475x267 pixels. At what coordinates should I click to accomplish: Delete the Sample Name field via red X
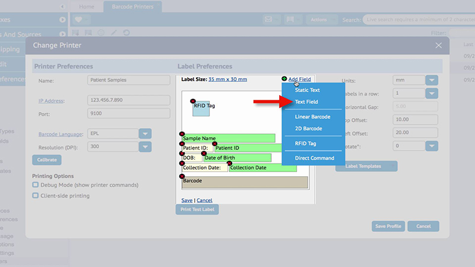tap(182, 133)
